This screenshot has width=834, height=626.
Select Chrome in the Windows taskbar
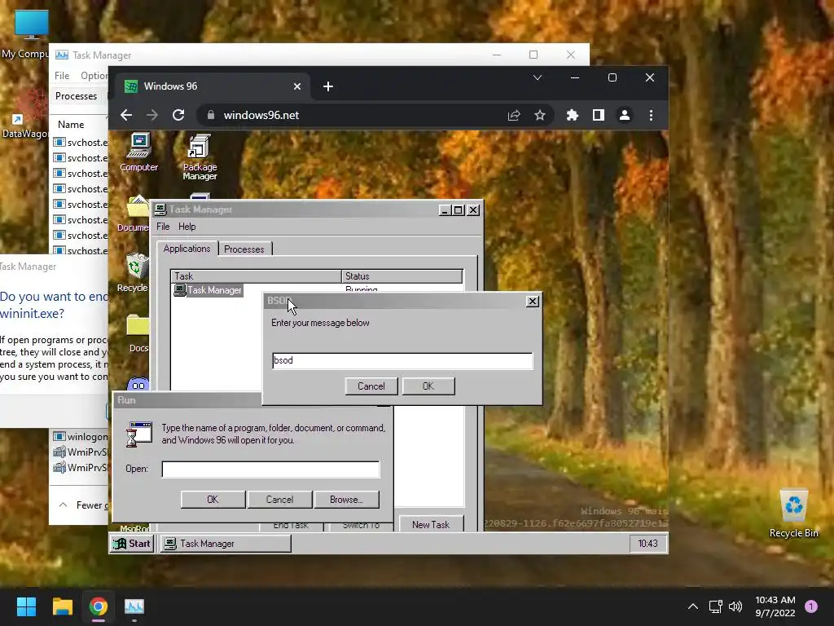[x=99, y=606]
